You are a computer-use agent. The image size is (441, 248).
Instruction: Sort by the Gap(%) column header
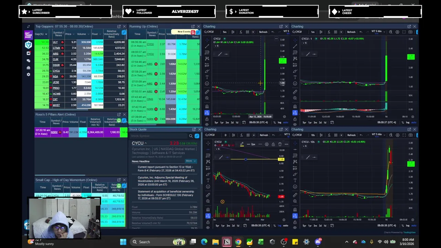pyautogui.click(x=40, y=34)
